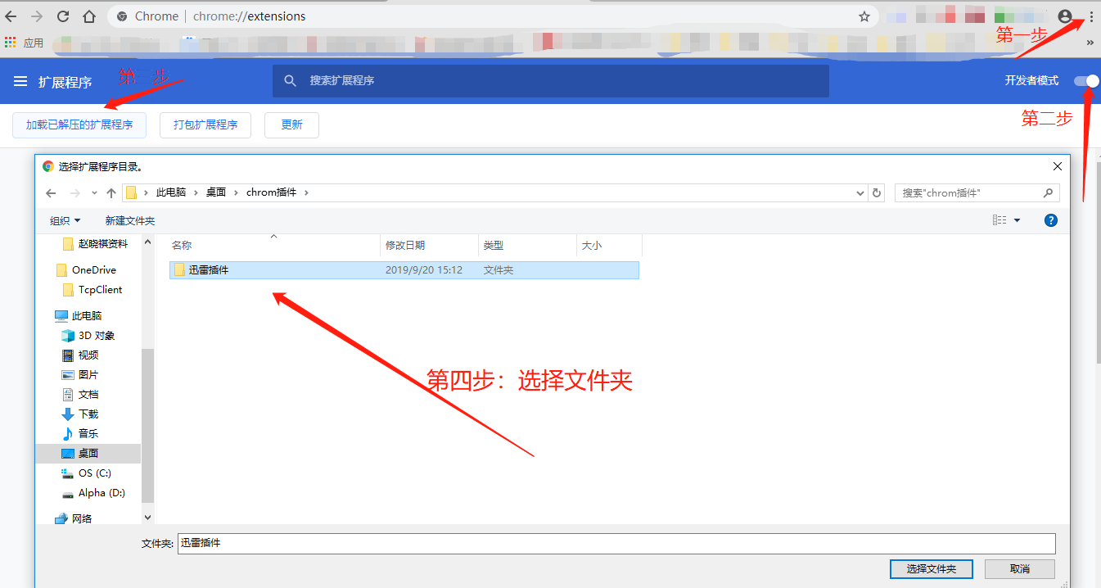Open the extensions page hamburger menu
This screenshot has width=1101, height=588.
[x=20, y=80]
